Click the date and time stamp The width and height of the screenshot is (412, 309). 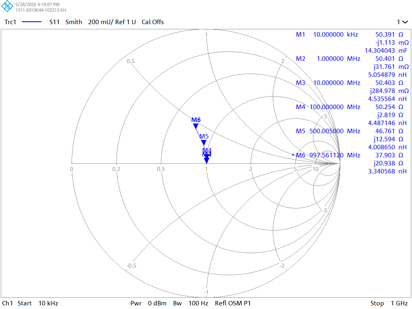37,4
